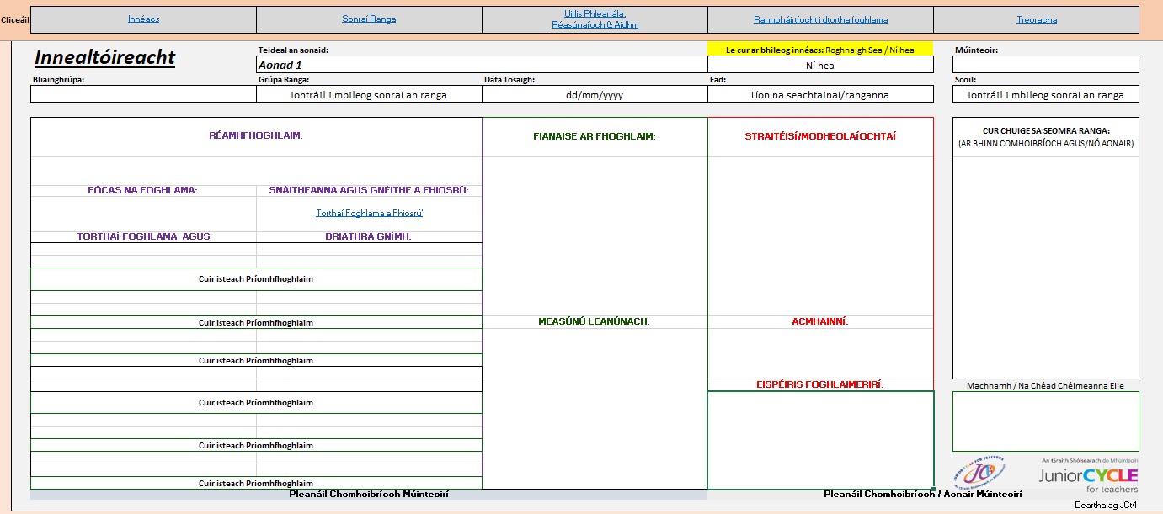Viewport: 1163px width, 514px height.
Task: Open the Ní hea index choice cell
Action: click(x=820, y=65)
